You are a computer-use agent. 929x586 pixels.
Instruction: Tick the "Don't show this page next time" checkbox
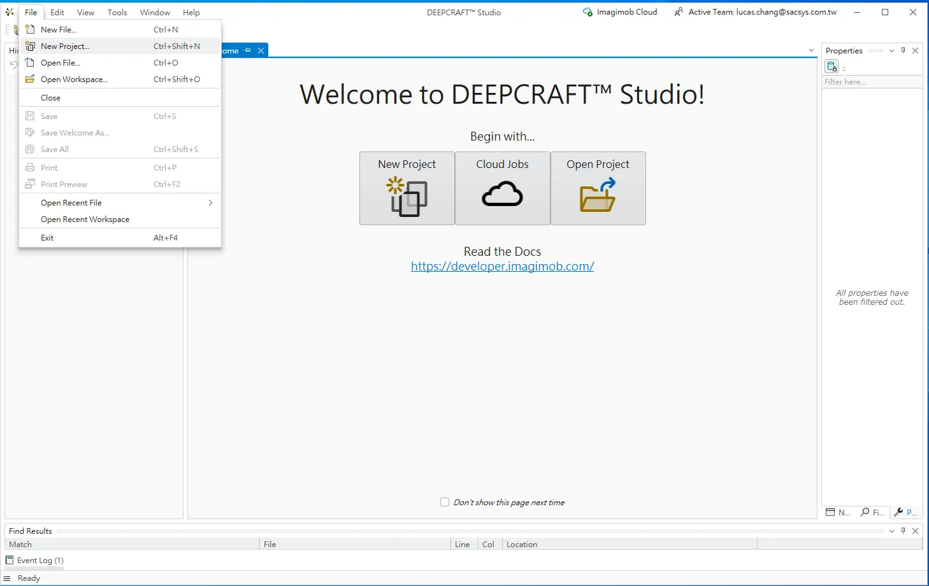pos(445,502)
